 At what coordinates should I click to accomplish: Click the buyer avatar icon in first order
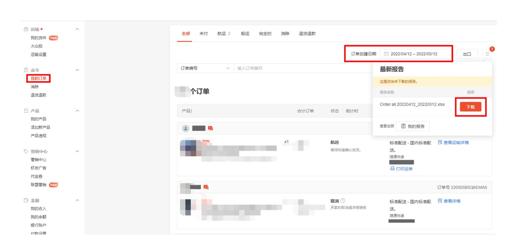click(186, 129)
